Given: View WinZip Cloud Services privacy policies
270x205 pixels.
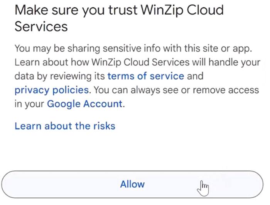Looking at the screenshot, I should coord(51,90).
